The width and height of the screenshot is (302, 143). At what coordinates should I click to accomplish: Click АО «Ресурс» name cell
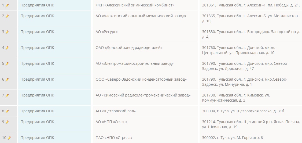pyautogui.click(x=106, y=32)
